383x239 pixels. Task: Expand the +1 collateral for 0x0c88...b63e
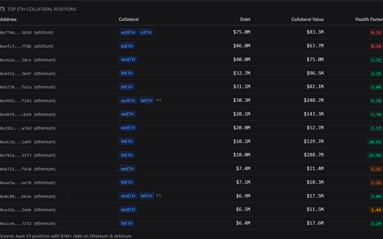tap(158, 195)
